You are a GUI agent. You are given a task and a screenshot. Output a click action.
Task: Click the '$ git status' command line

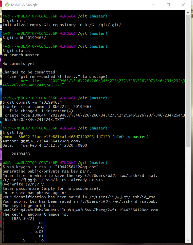(16, 51)
